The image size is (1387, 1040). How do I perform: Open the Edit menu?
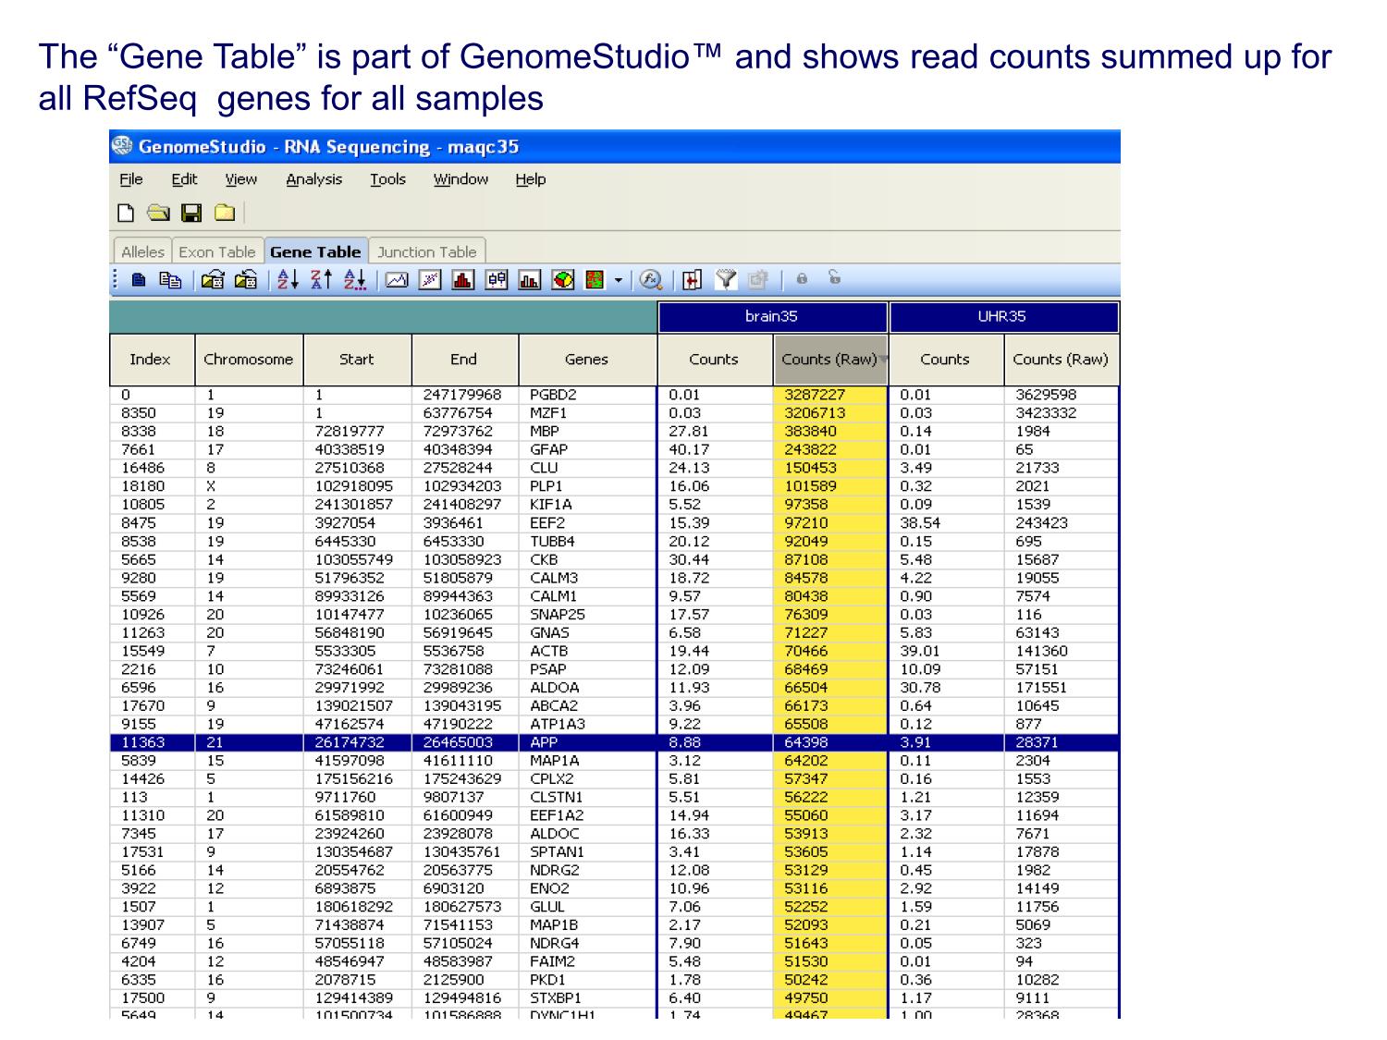(184, 179)
